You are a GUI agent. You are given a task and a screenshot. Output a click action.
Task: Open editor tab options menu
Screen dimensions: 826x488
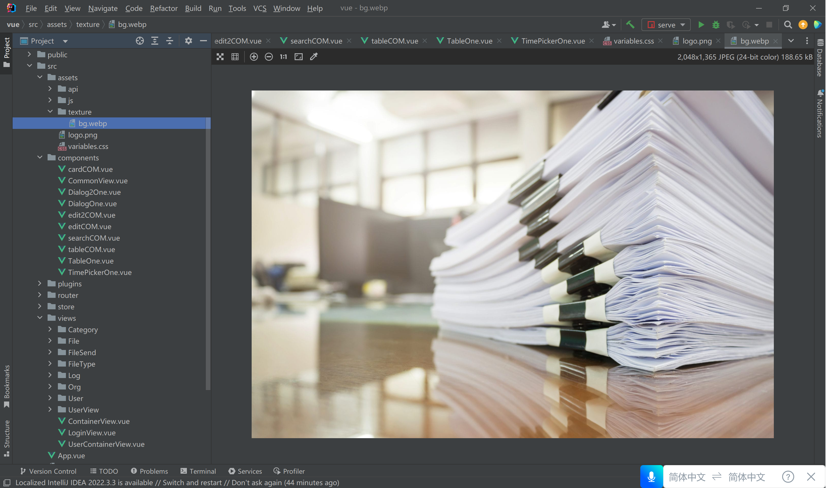point(807,41)
